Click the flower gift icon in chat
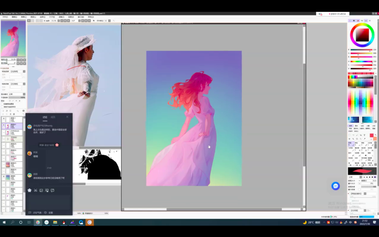The image size is (379, 237). click(x=30, y=190)
